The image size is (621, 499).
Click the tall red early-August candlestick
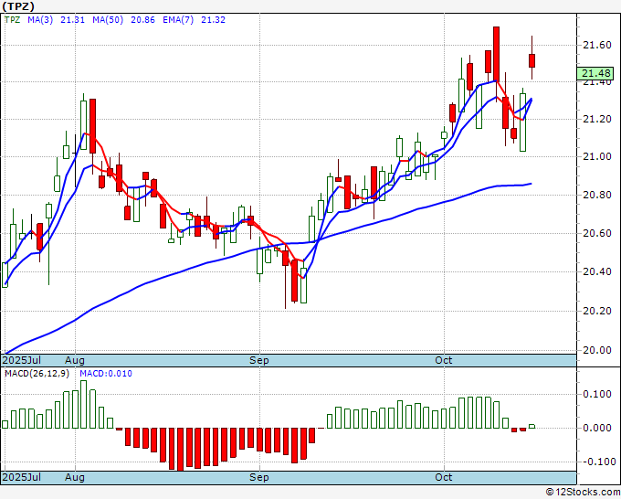[x=92, y=126]
